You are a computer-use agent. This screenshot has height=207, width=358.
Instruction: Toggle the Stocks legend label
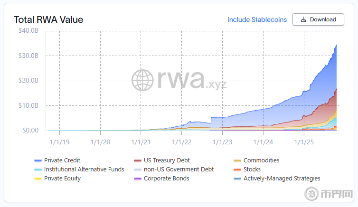[252, 169]
